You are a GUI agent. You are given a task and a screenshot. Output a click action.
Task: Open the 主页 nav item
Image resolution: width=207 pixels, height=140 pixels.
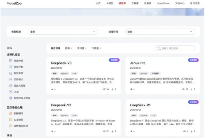98,3
